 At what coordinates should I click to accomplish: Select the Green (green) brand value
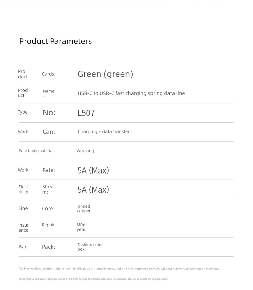pos(105,74)
